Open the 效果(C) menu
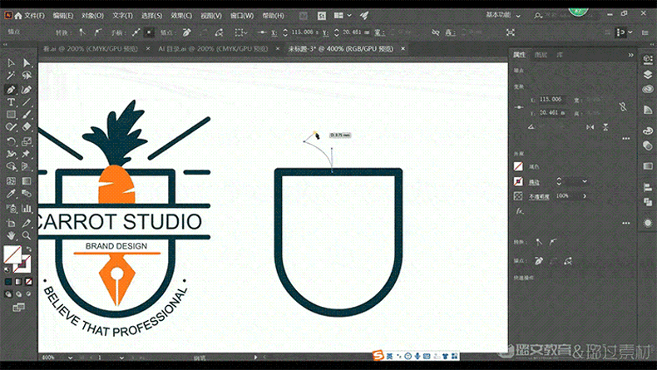Image resolution: width=657 pixels, height=370 pixels. 181,16
